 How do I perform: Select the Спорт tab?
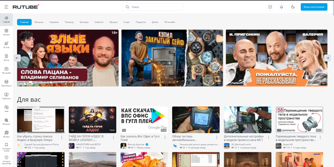coord(127,22)
